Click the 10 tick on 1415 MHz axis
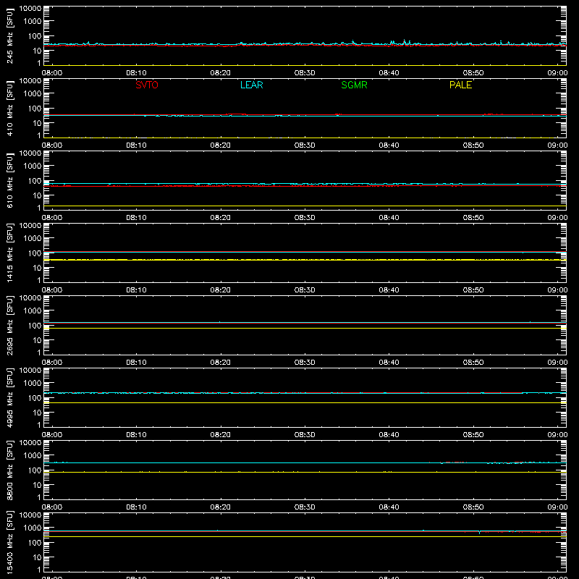 tap(37, 268)
